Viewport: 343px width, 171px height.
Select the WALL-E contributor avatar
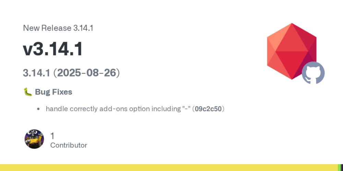point(34,139)
